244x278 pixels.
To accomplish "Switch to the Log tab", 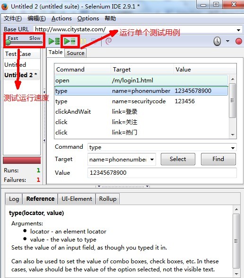I will (14, 199).
